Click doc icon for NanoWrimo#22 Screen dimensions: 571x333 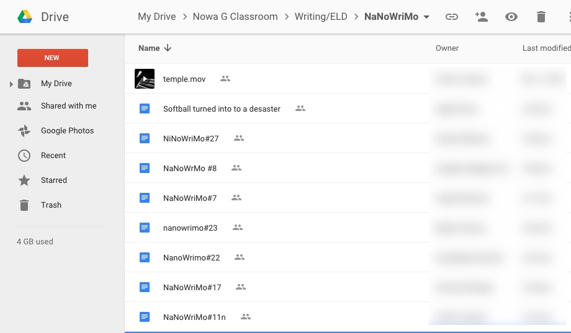click(145, 258)
